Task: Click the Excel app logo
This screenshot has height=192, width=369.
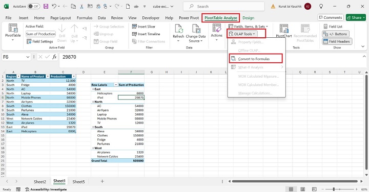Action: (6, 6)
